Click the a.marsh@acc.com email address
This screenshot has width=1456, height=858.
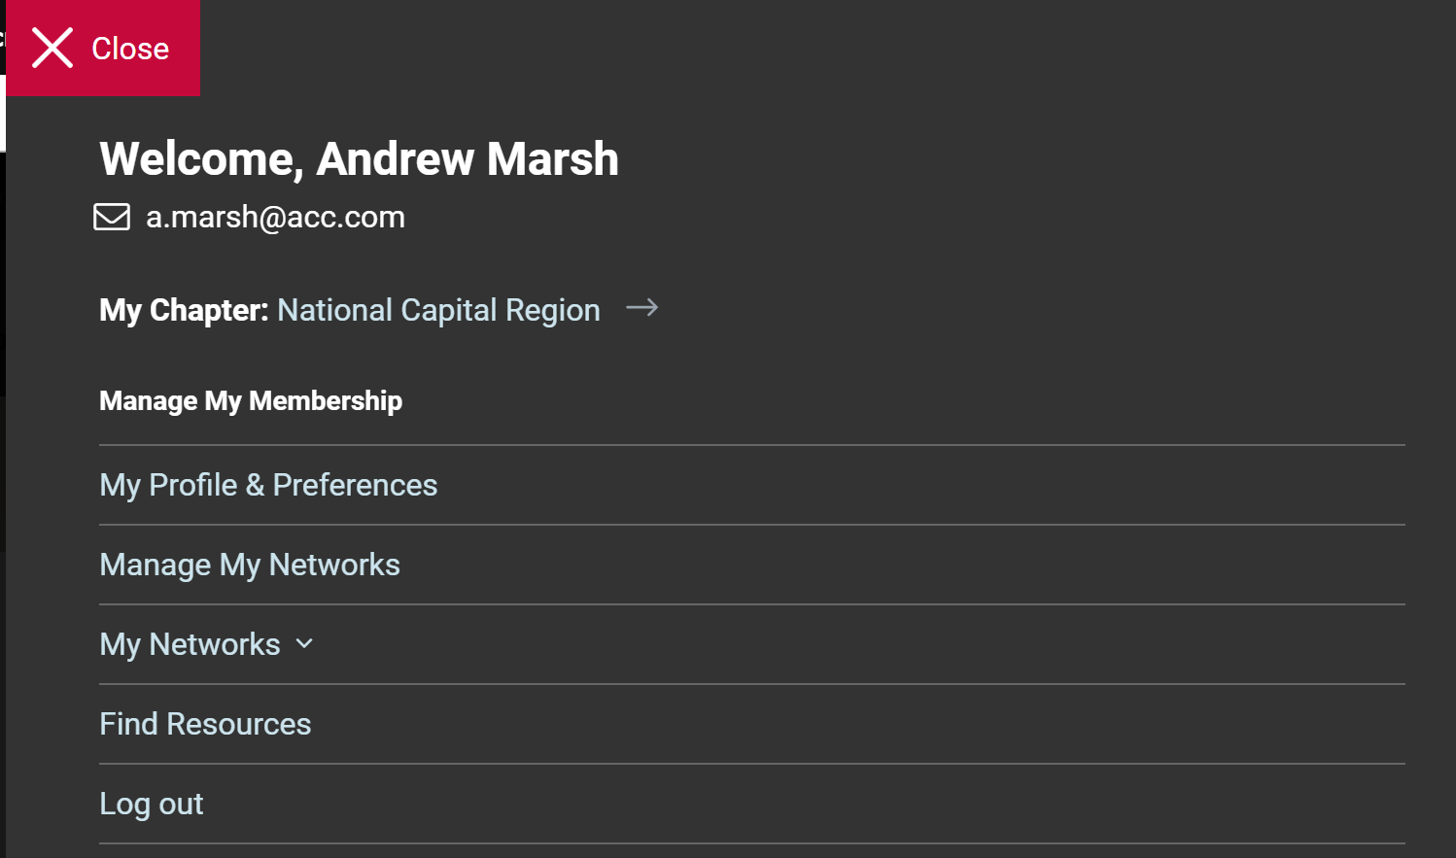click(275, 217)
